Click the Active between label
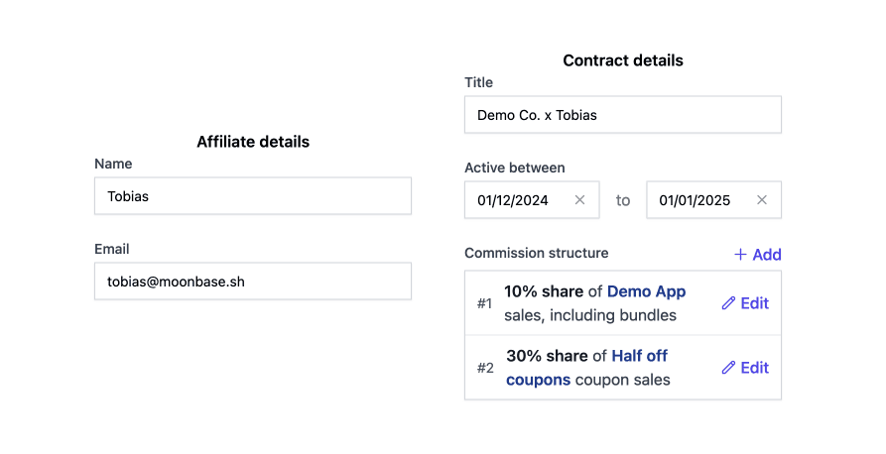 tap(514, 168)
